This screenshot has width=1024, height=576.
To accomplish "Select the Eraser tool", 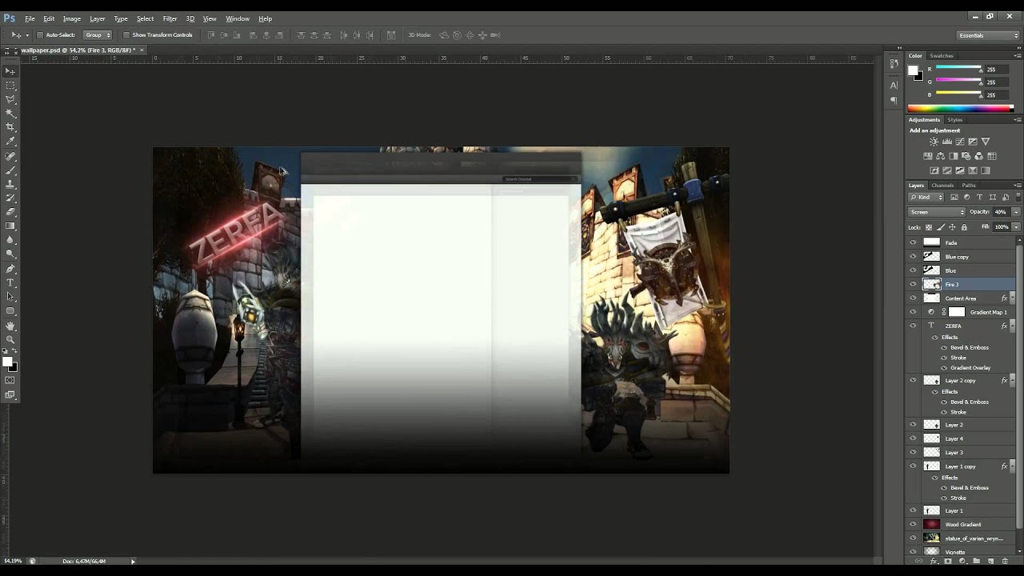I will (x=10, y=212).
